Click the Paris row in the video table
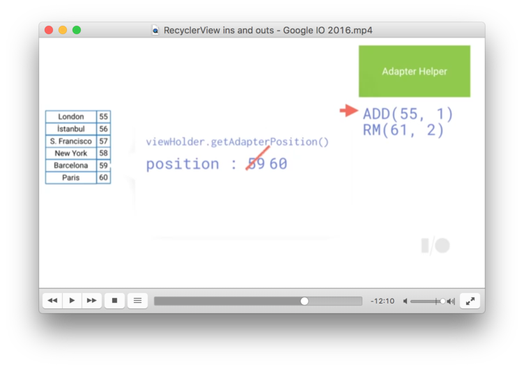The image size is (524, 369). 78,178
